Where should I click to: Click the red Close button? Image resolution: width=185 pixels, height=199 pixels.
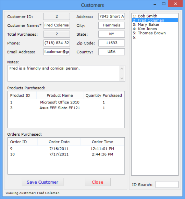pyautogui.click(x=98, y=182)
